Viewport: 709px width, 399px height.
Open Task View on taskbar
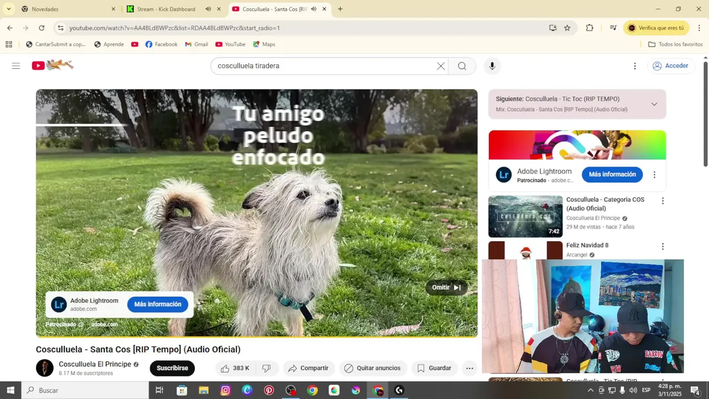tap(160, 390)
